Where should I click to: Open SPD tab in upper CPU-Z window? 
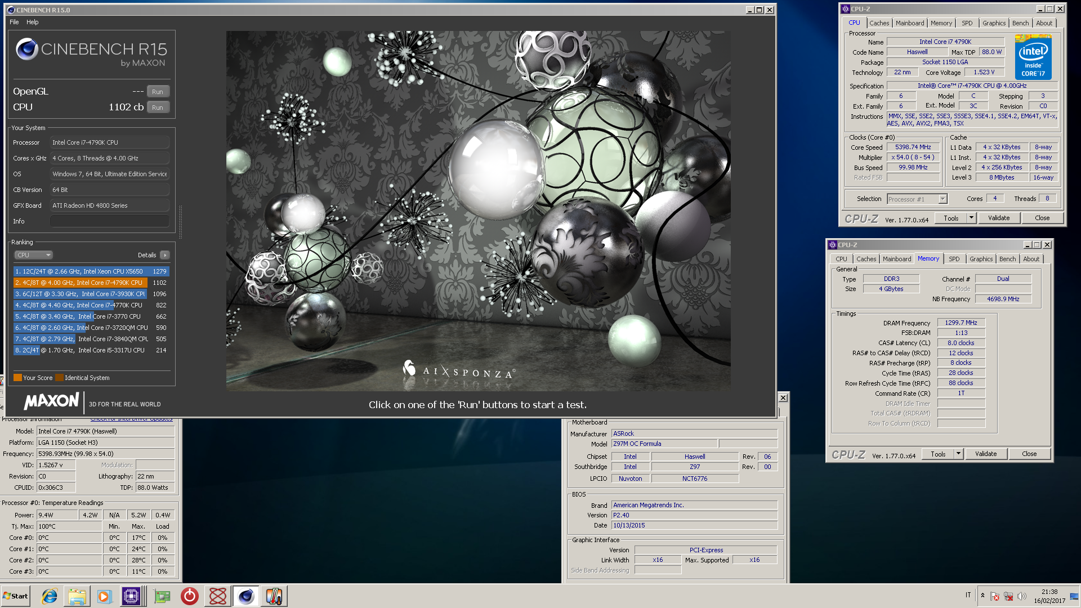(967, 23)
